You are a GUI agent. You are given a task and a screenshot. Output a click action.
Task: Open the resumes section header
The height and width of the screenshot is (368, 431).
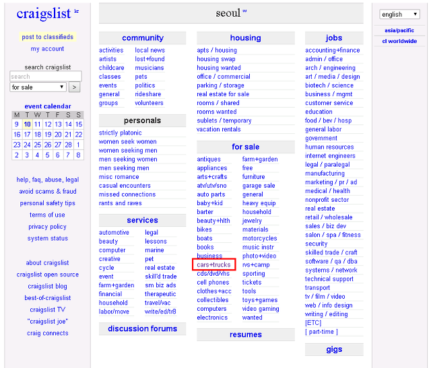tap(245, 334)
